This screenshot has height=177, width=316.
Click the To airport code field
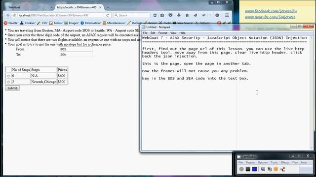[x=76, y=55]
